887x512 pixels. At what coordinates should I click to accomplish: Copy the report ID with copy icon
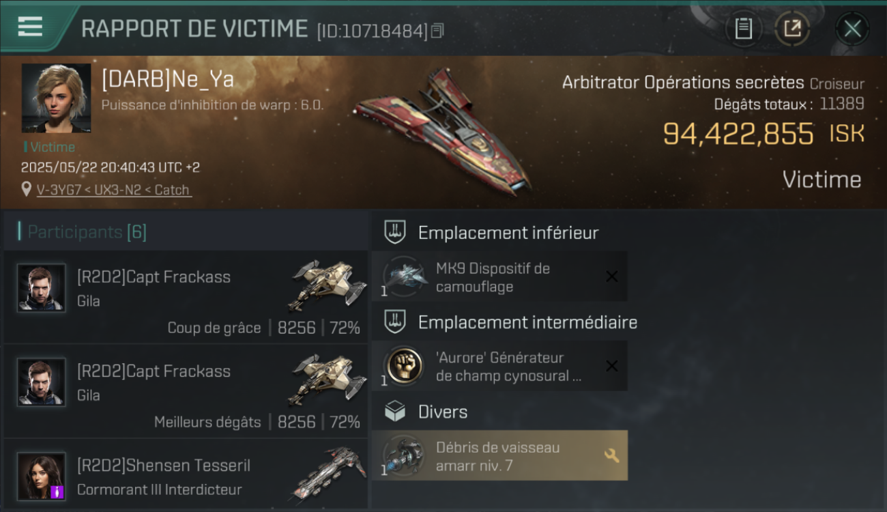(437, 31)
